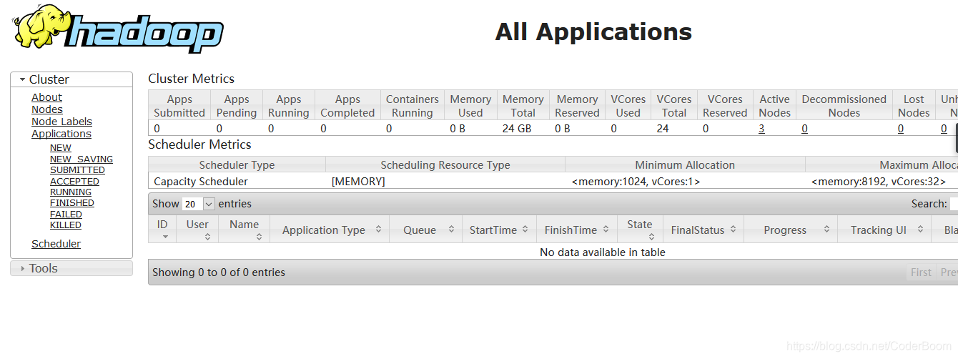Click the First pagination button

[921, 272]
